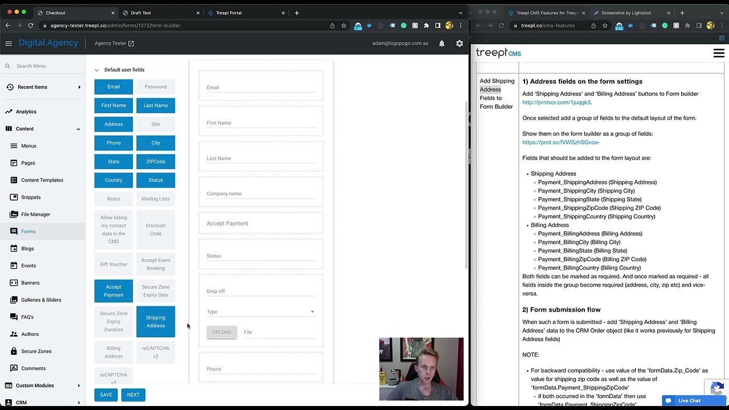The width and height of the screenshot is (729, 410).
Task: Expand the CRM submenu arrow
Action: pyautogui.click(x=79, y=403)
